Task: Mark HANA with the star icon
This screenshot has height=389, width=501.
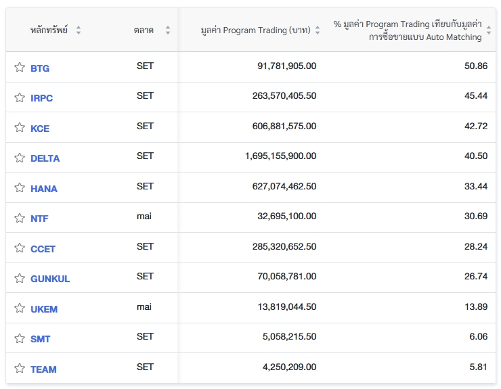Action: click(20, 188)
